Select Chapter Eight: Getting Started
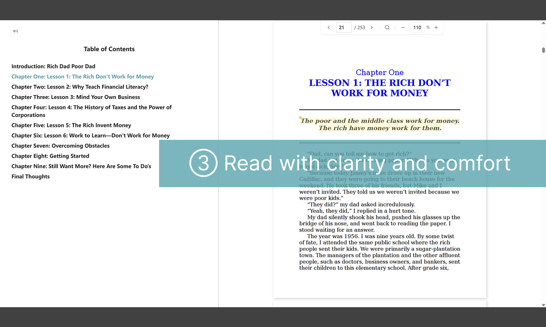 pos(50,156)
